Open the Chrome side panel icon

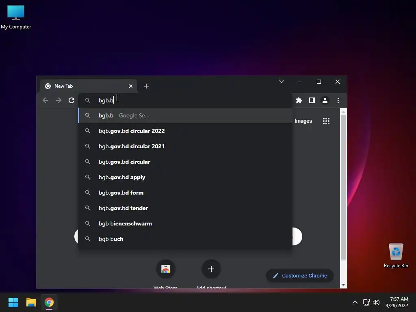(312, 101)
